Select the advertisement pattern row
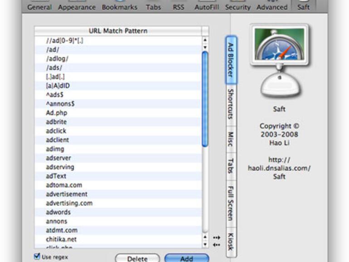Viewport: 349px width, 262px height. (118, 194)
